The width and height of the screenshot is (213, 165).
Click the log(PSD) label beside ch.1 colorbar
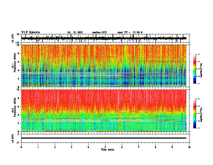(x=201, y=70)
